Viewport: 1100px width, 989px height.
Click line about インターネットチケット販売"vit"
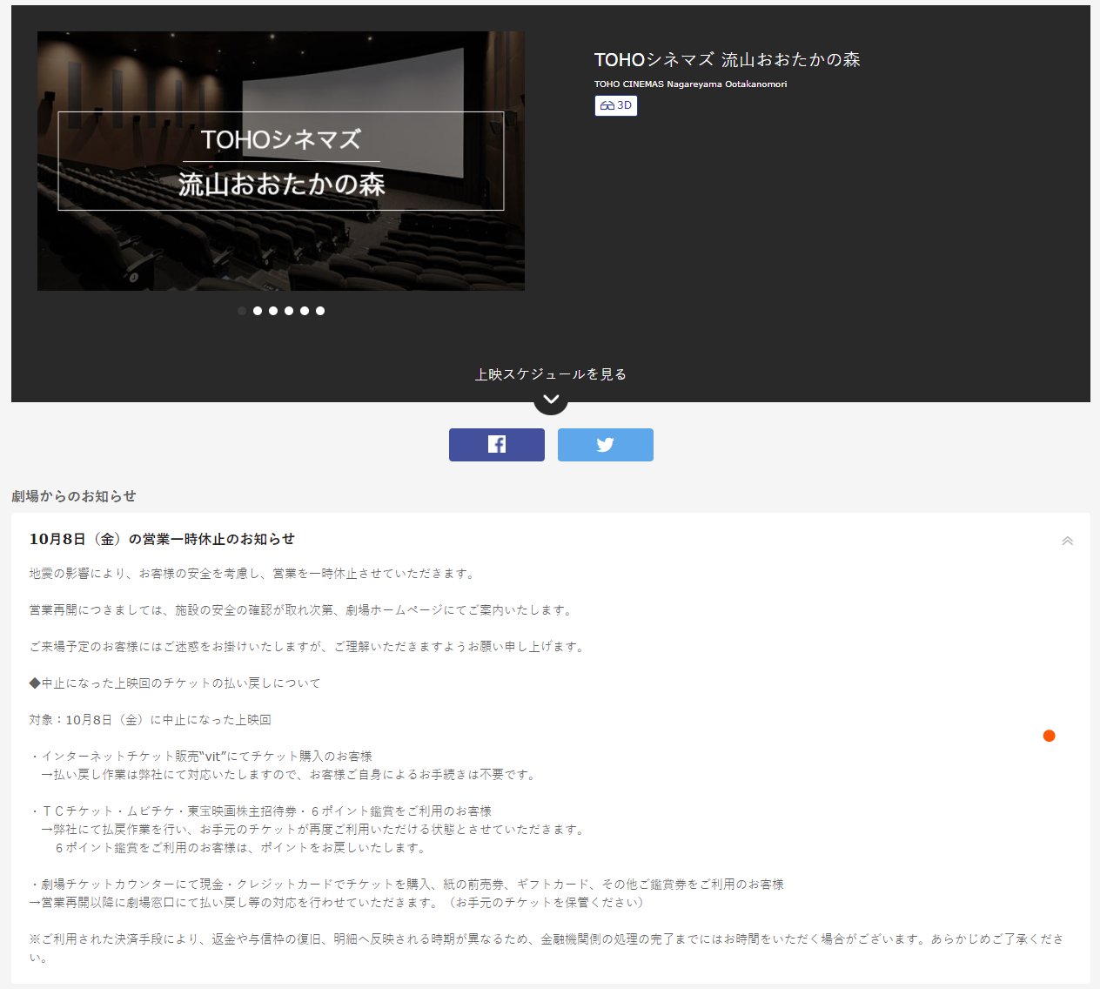coord(201,757)
